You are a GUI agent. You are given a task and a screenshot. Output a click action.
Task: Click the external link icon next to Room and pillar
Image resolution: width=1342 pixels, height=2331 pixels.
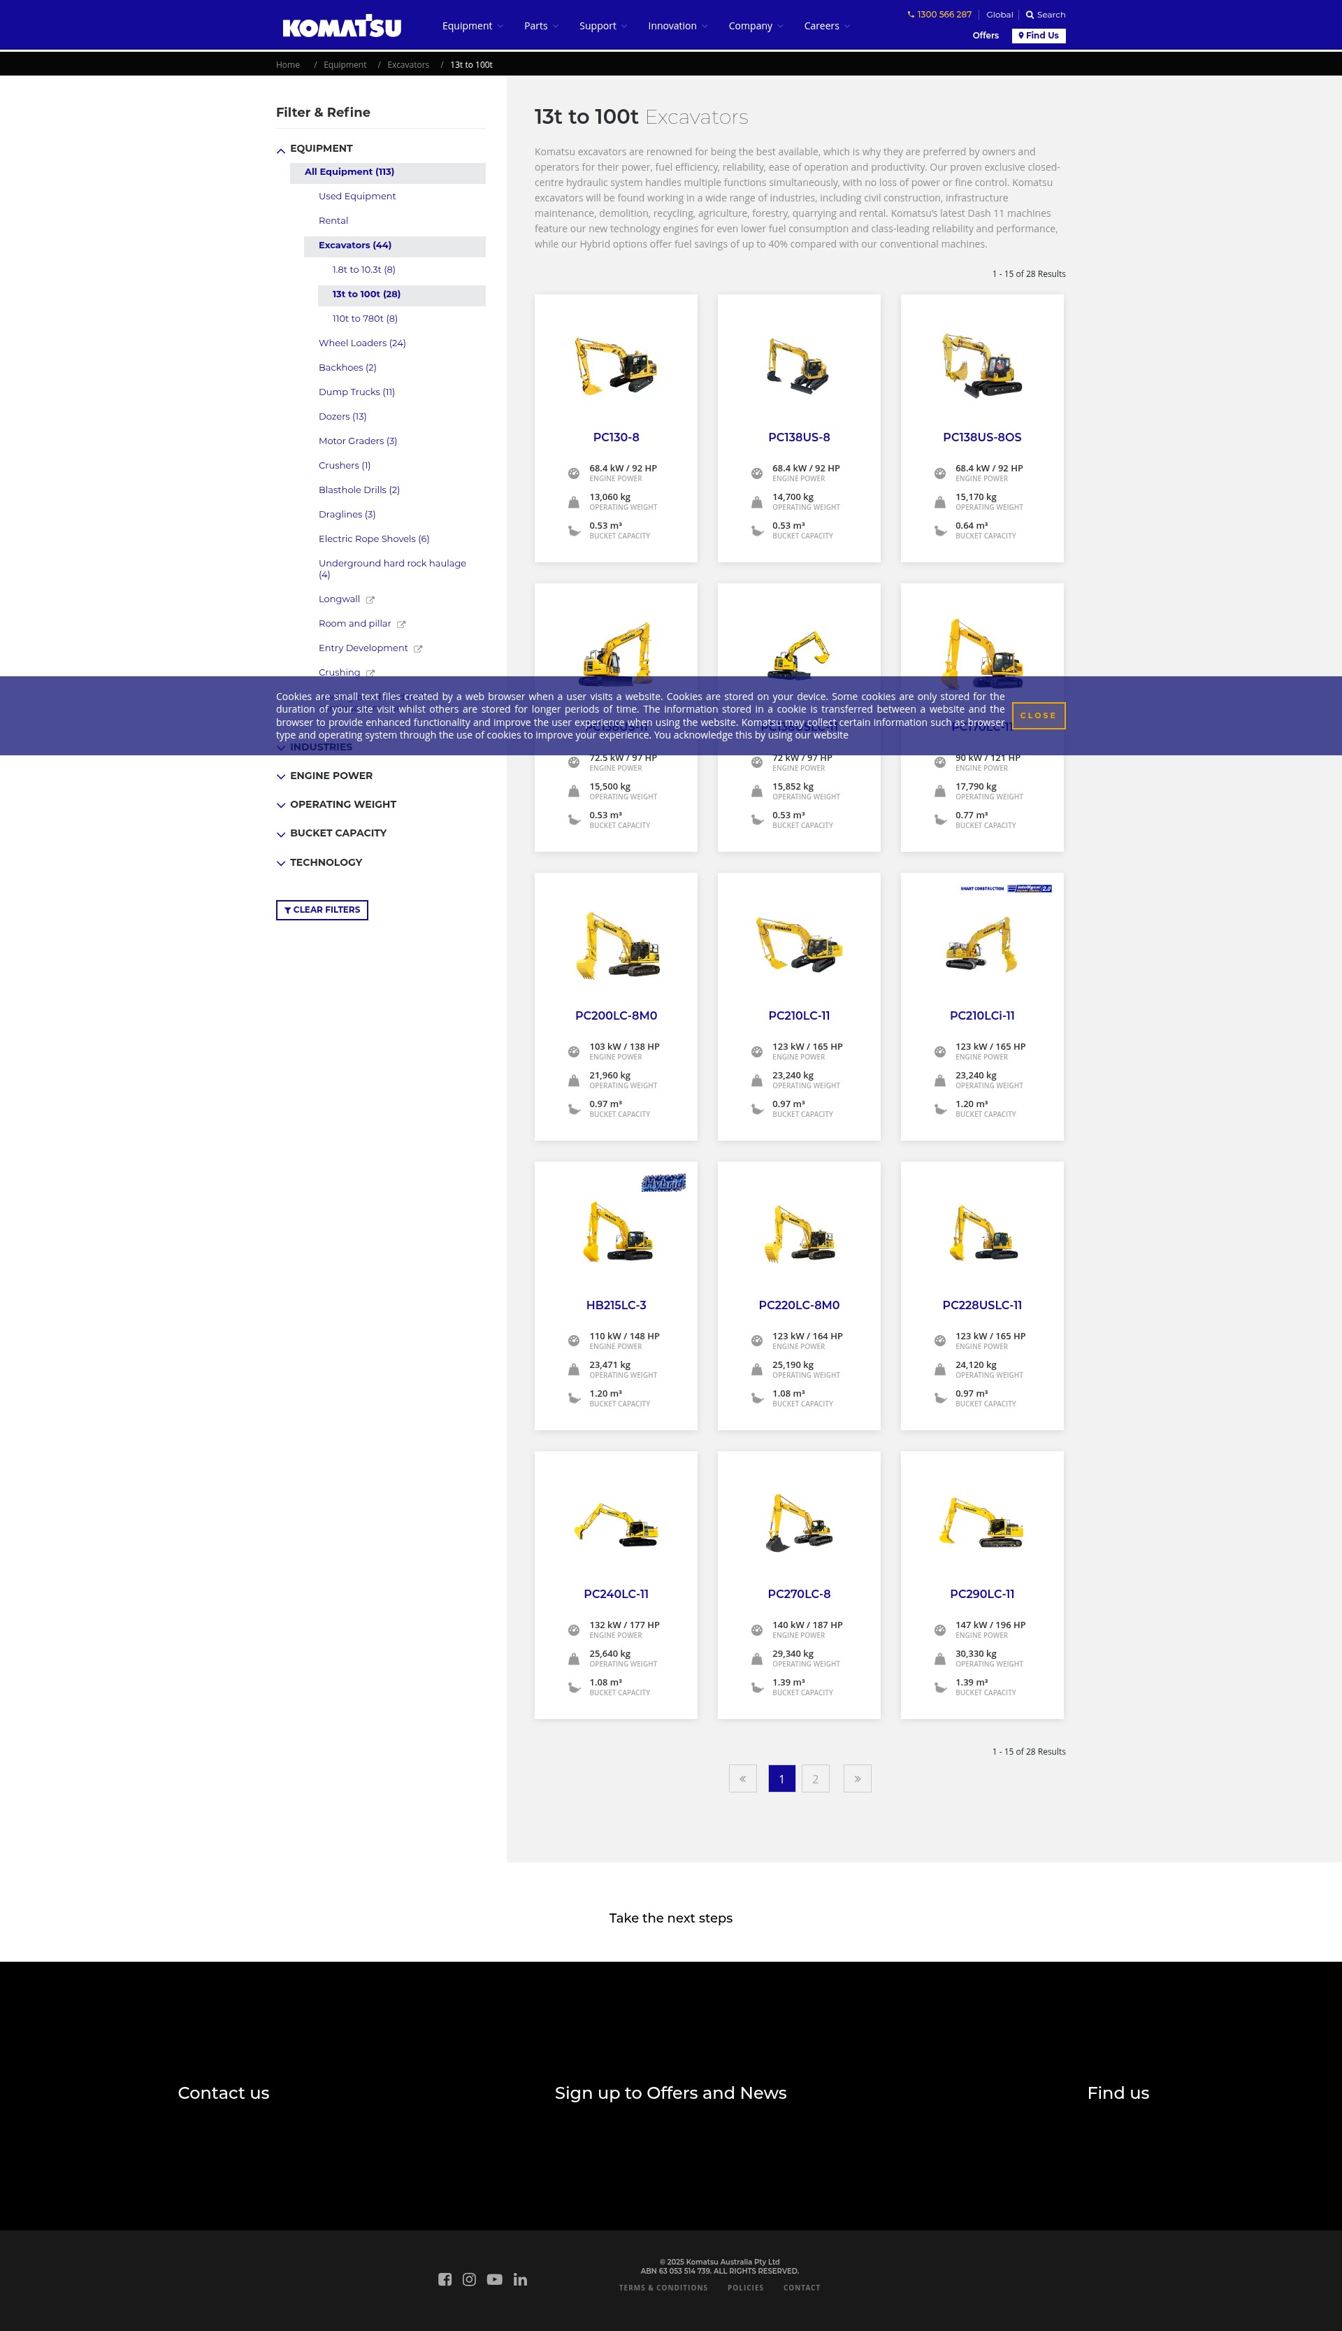[x=401, y=625]
